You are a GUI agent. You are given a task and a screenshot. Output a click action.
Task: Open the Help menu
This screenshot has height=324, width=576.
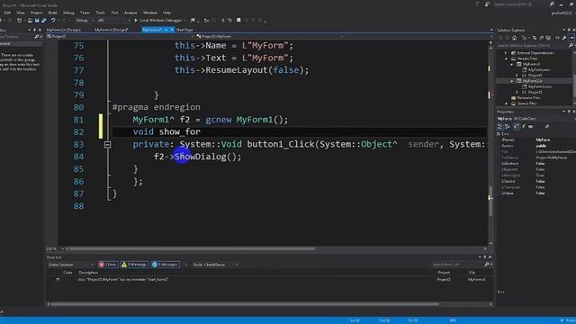pyautogui.click(x=166, y=13)
